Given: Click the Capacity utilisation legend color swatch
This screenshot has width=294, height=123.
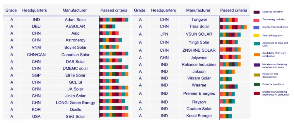Looking at the screenshot, I should 257,12.
